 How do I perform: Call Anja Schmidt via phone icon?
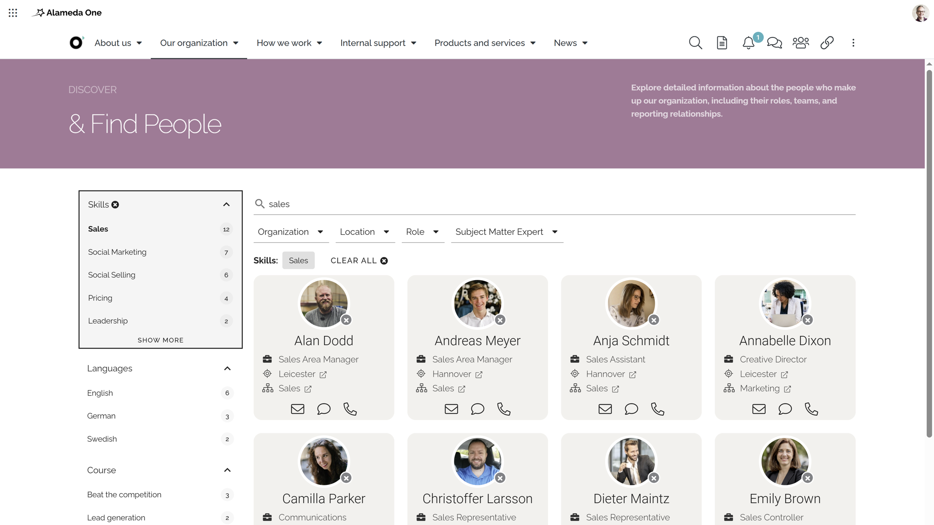[658, 409]
